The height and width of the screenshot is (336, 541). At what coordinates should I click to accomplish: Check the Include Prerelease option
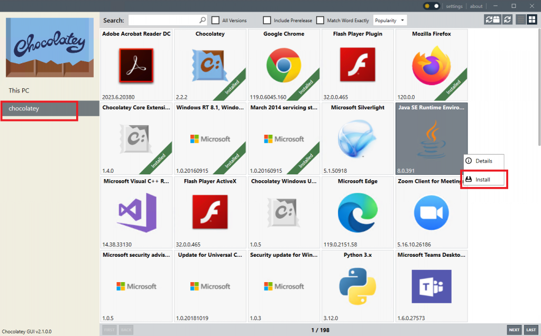pyautogui.click(x=267, y=20)
